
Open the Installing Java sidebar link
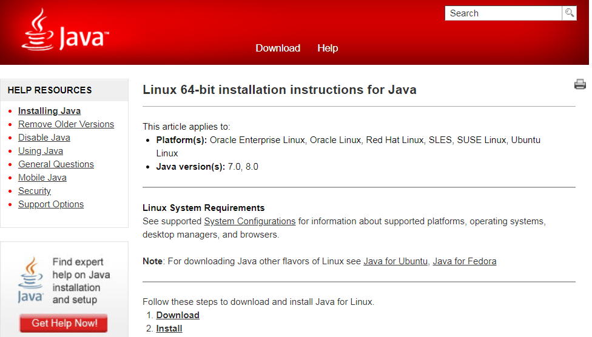point(49,111)
